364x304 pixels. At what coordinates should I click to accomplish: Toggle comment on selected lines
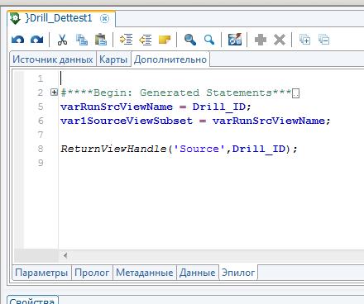click(x=165, y=40)
